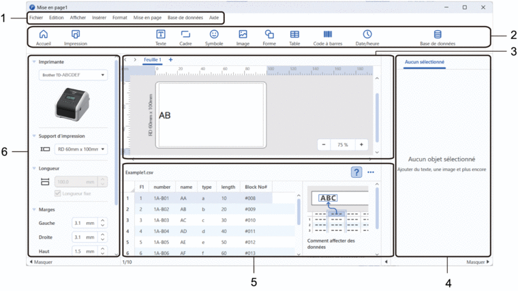This screenshot has height=291, width=518.
Task: Select the Texte tool
Action: (160, 37)
